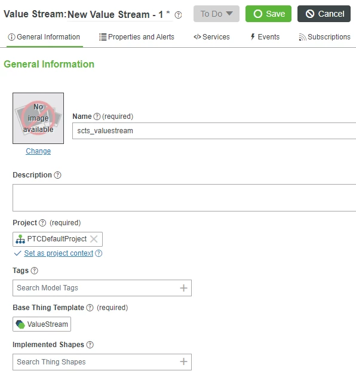Cancel creating the Value Stream
Screen dimensions: 356x374
coord(324,14)
